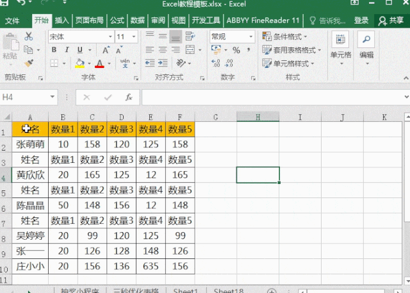Open the Cells (单元格) group
Screen dimensions: 410x293
click(x=341, y=48)
